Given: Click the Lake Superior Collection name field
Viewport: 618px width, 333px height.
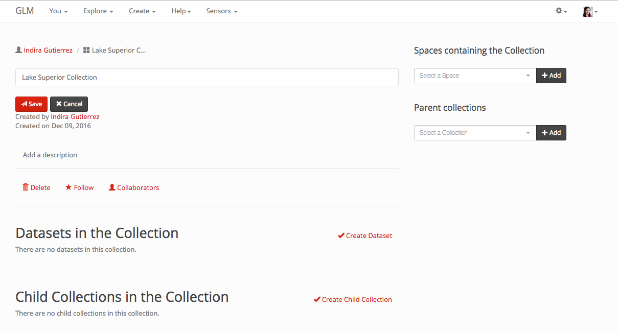Looking at the screenshot, I should click(x=207, y=77).
